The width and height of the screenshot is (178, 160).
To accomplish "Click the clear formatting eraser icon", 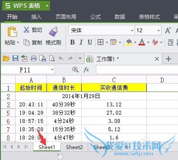I will click(x=155, y=42).
